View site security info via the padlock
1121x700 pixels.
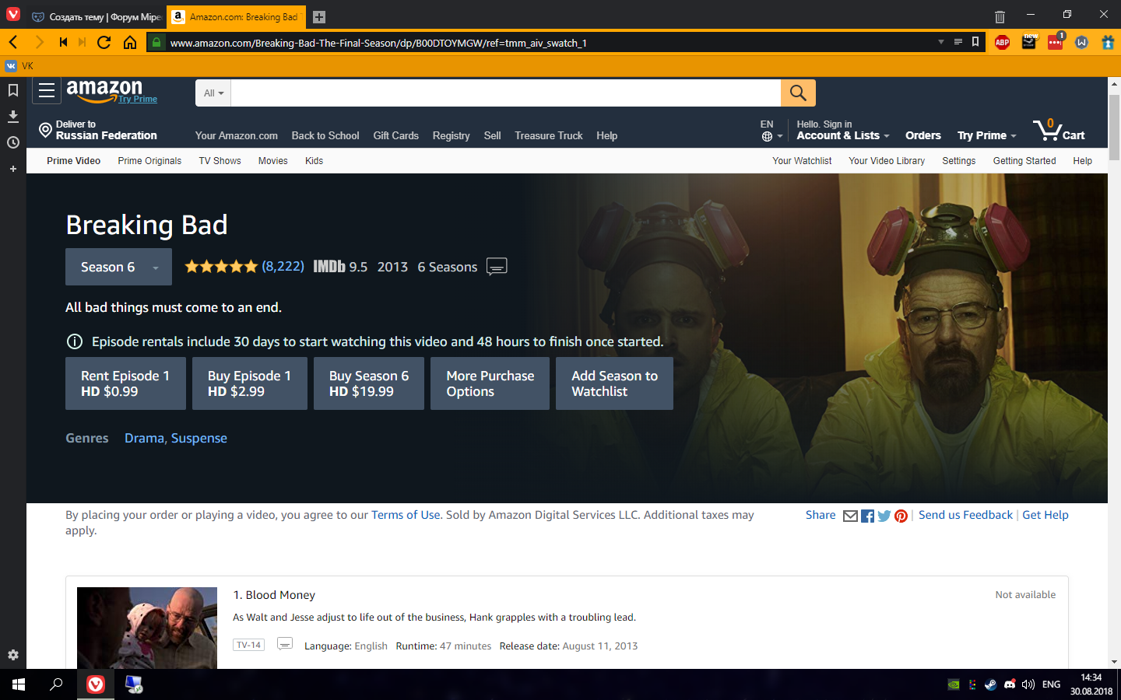(x=156, y=42)
